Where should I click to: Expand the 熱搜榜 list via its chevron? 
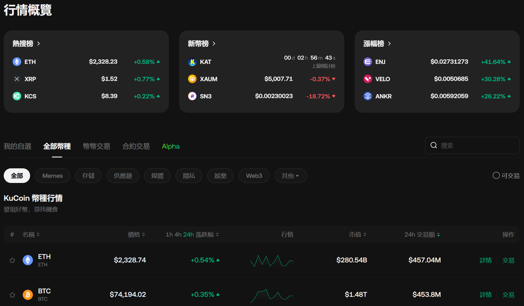point(39,44)
